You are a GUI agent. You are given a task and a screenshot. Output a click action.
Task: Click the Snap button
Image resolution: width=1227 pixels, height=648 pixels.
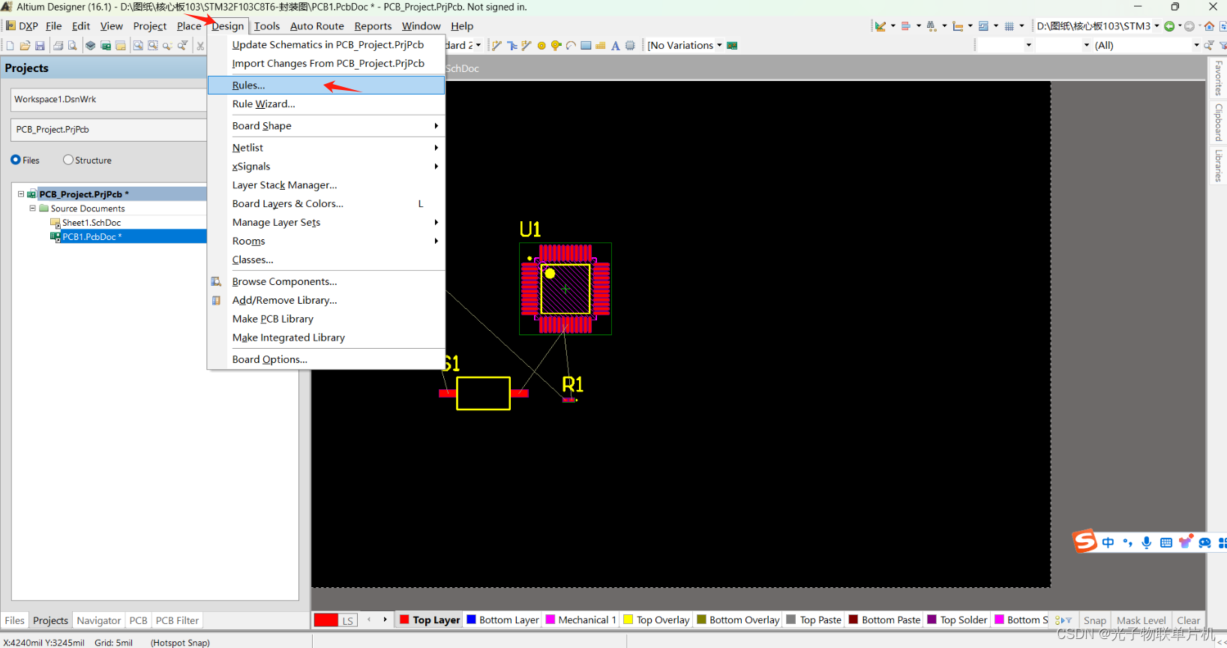[1094, 620]
